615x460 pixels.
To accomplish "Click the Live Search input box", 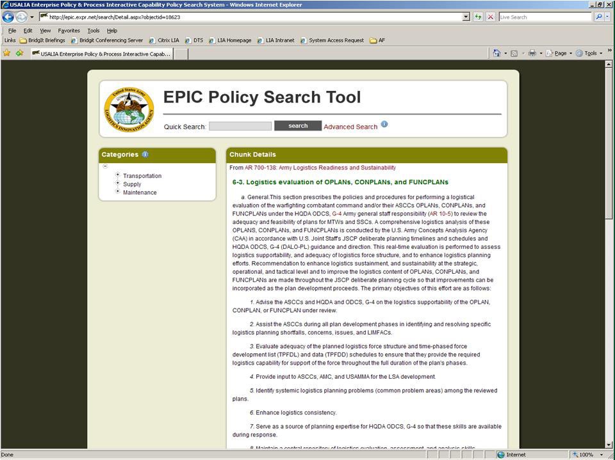I will pos(545,17).
